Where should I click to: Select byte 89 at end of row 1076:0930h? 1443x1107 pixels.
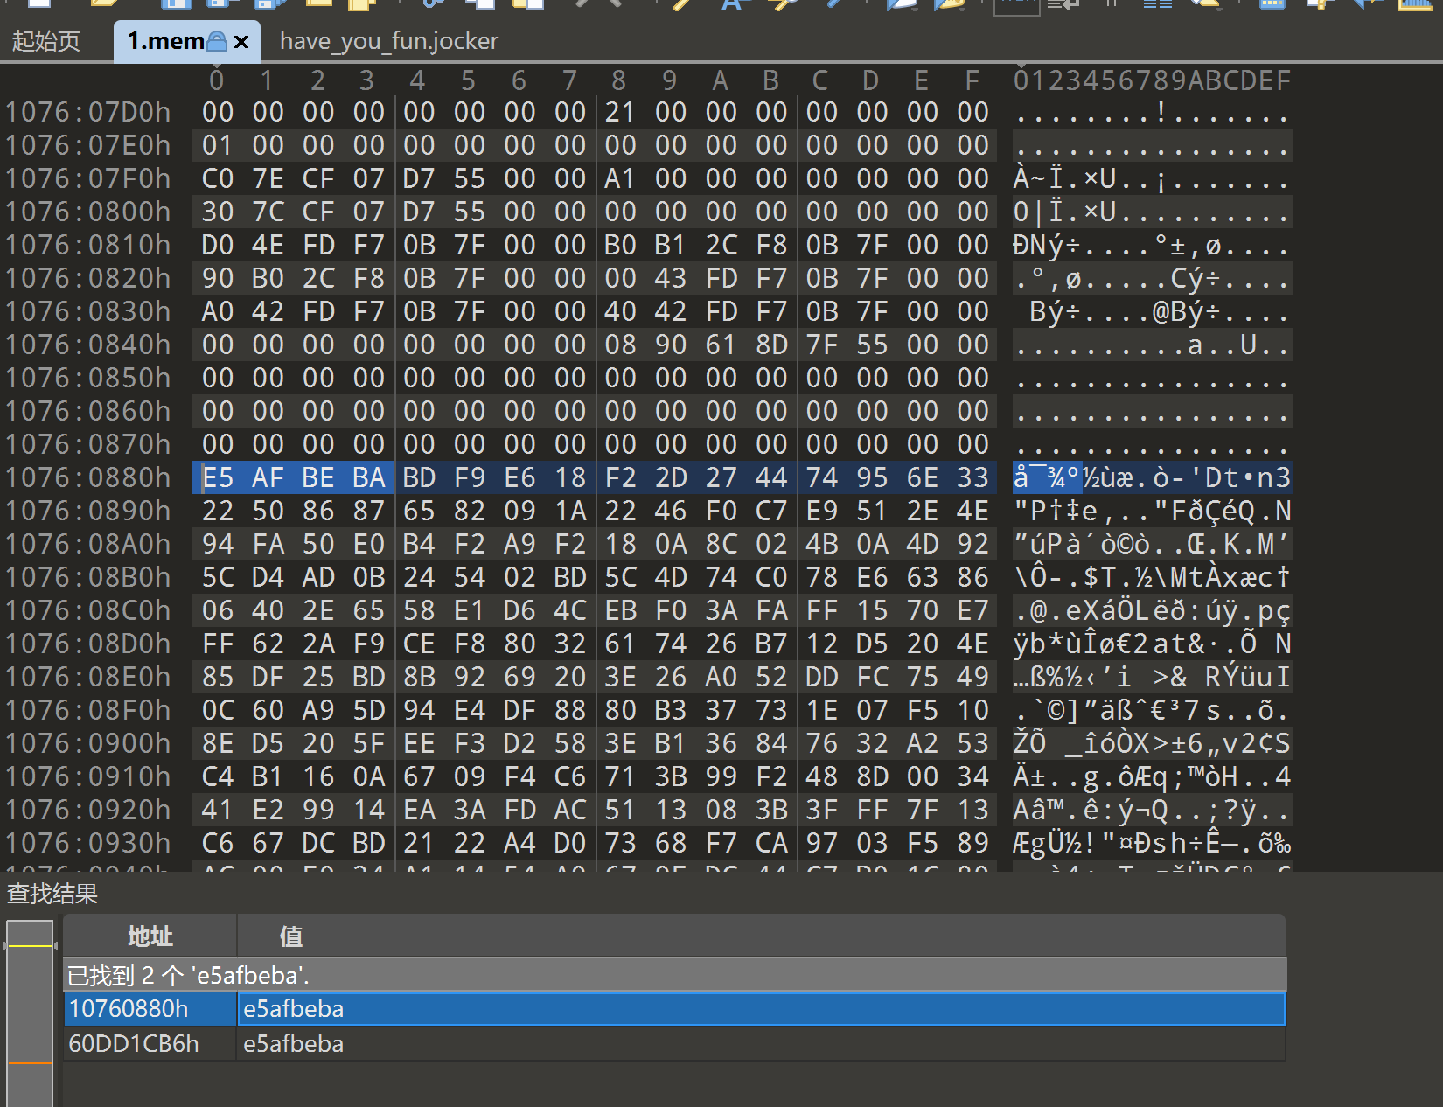click(x=972, y=843)
